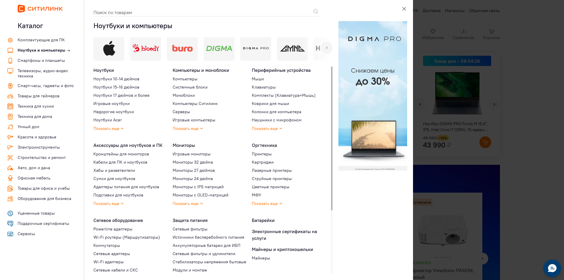
Task: Go to Игровые ноутбуки link
Action: (x=111, y=104)
